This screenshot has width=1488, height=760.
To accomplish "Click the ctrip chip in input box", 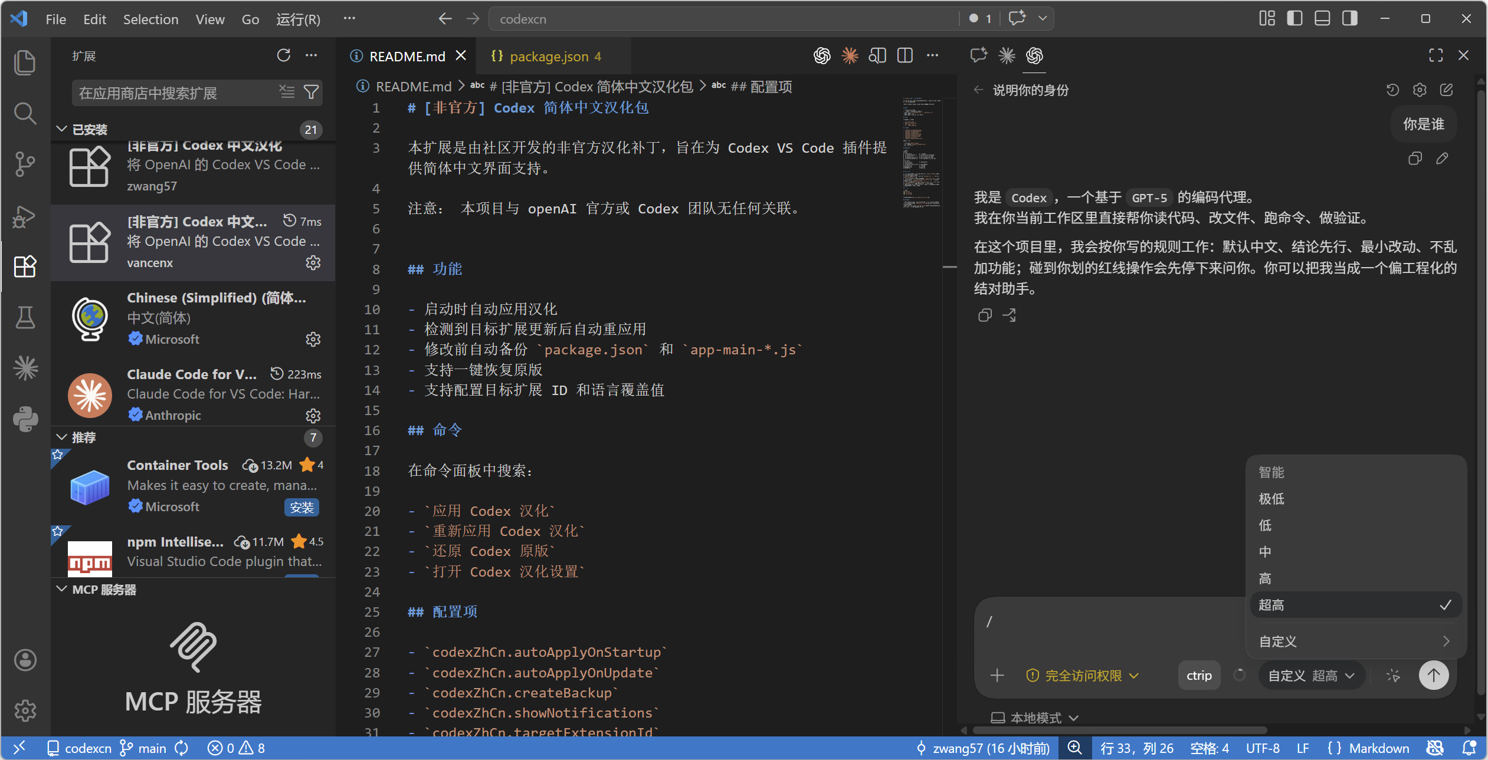I will [x=1199, y=676].
